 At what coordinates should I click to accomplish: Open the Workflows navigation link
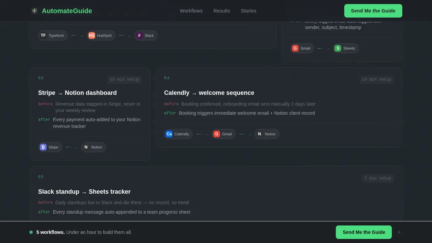pyautogui.click(x=191, y=11)
